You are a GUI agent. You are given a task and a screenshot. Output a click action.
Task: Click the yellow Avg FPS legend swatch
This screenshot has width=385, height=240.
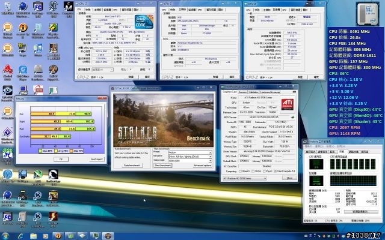coord(56,151)
